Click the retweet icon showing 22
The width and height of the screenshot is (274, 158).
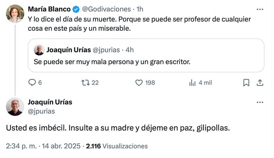(x=85, y=82)
